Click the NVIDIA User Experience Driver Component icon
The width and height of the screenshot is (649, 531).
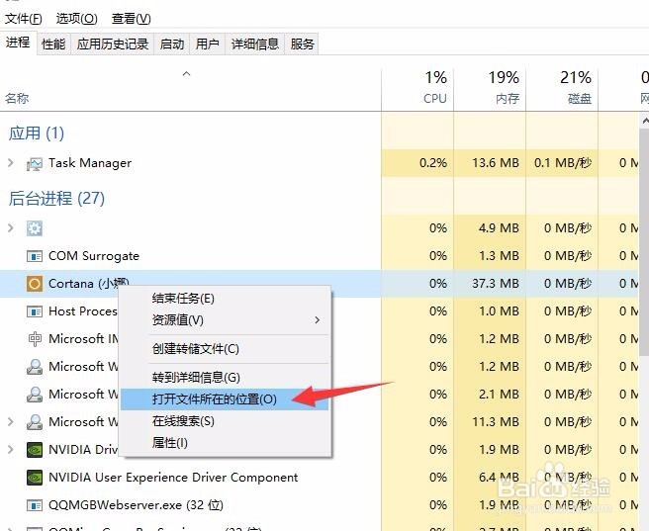(35, 478)
